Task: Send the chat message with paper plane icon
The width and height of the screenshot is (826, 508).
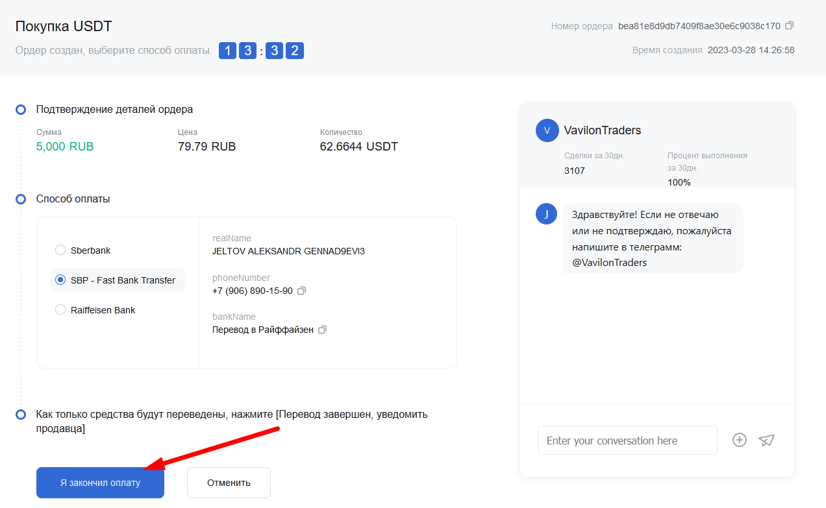Action: (x=767, y=440)
